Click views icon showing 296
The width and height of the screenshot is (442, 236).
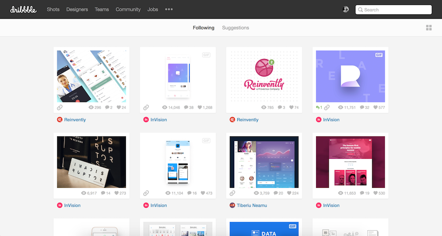pyautogui.click(x=91, y=107)
